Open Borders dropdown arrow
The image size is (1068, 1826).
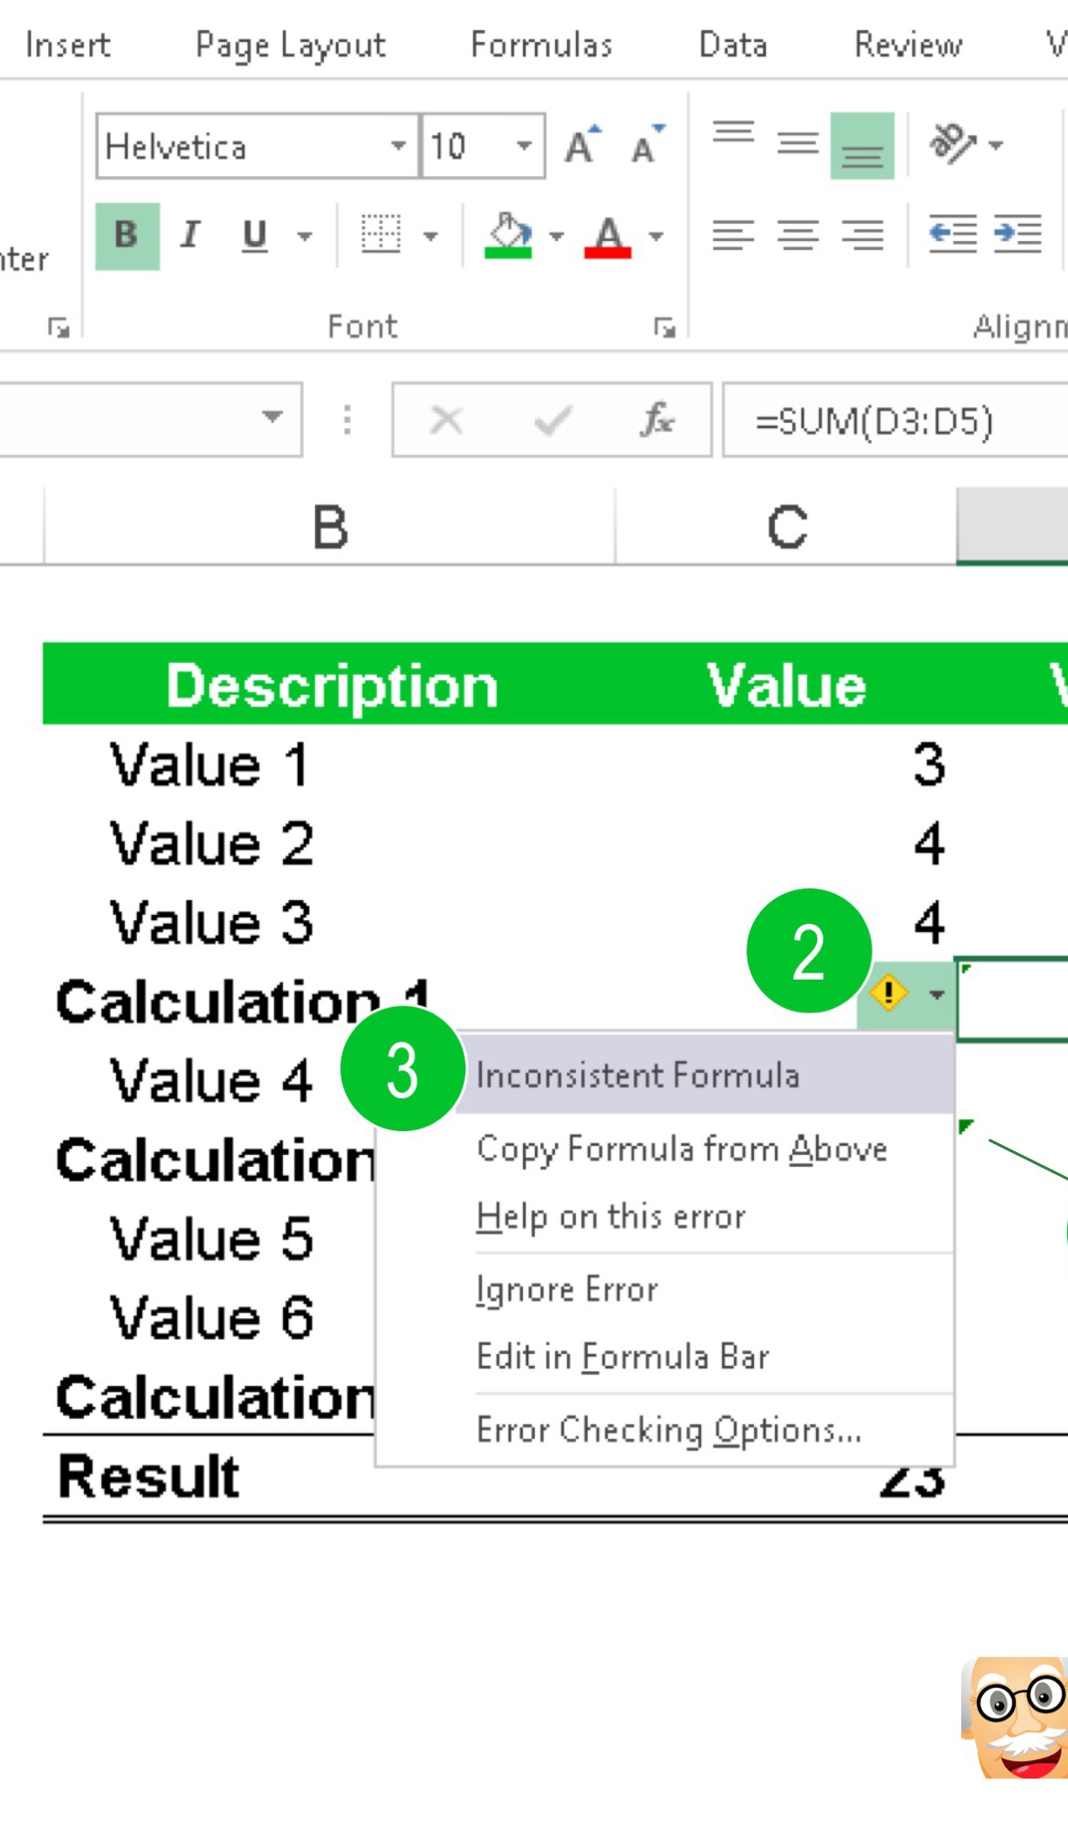430,236
